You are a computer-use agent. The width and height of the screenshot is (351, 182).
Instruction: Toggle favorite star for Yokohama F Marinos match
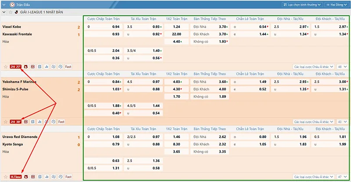[6, 121]
